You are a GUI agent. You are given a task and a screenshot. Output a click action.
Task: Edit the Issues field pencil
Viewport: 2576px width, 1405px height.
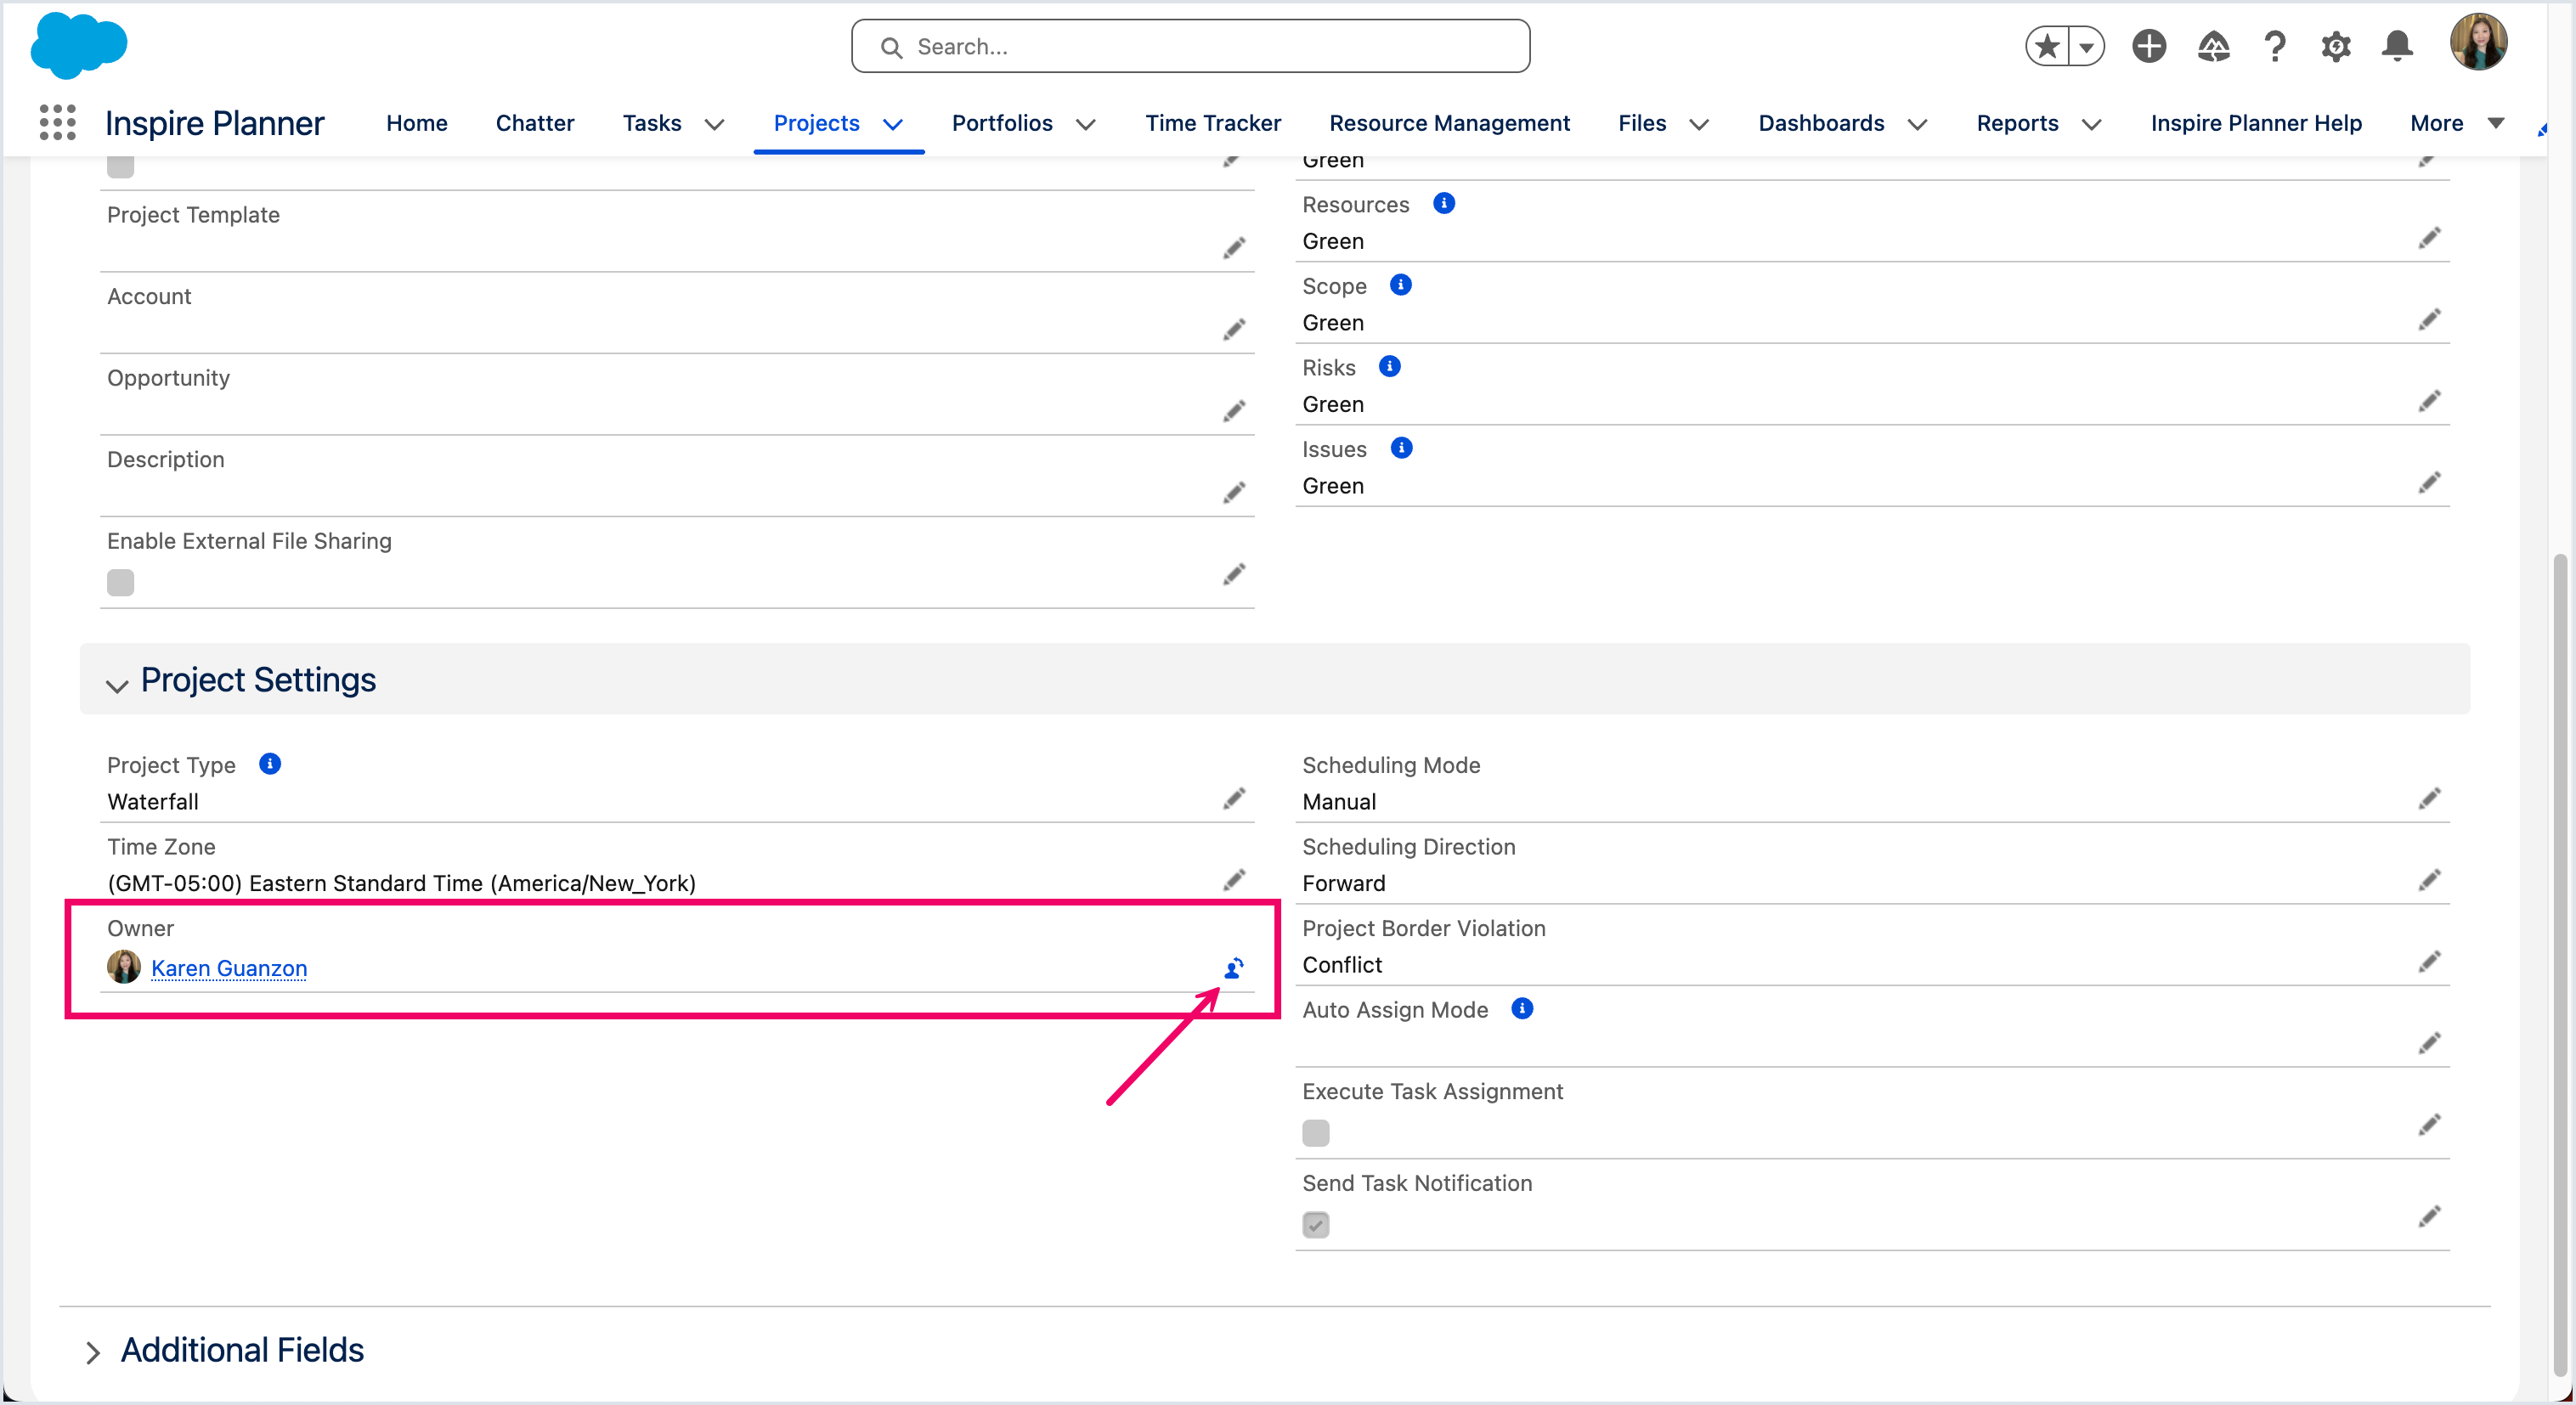click(2429, 484)
